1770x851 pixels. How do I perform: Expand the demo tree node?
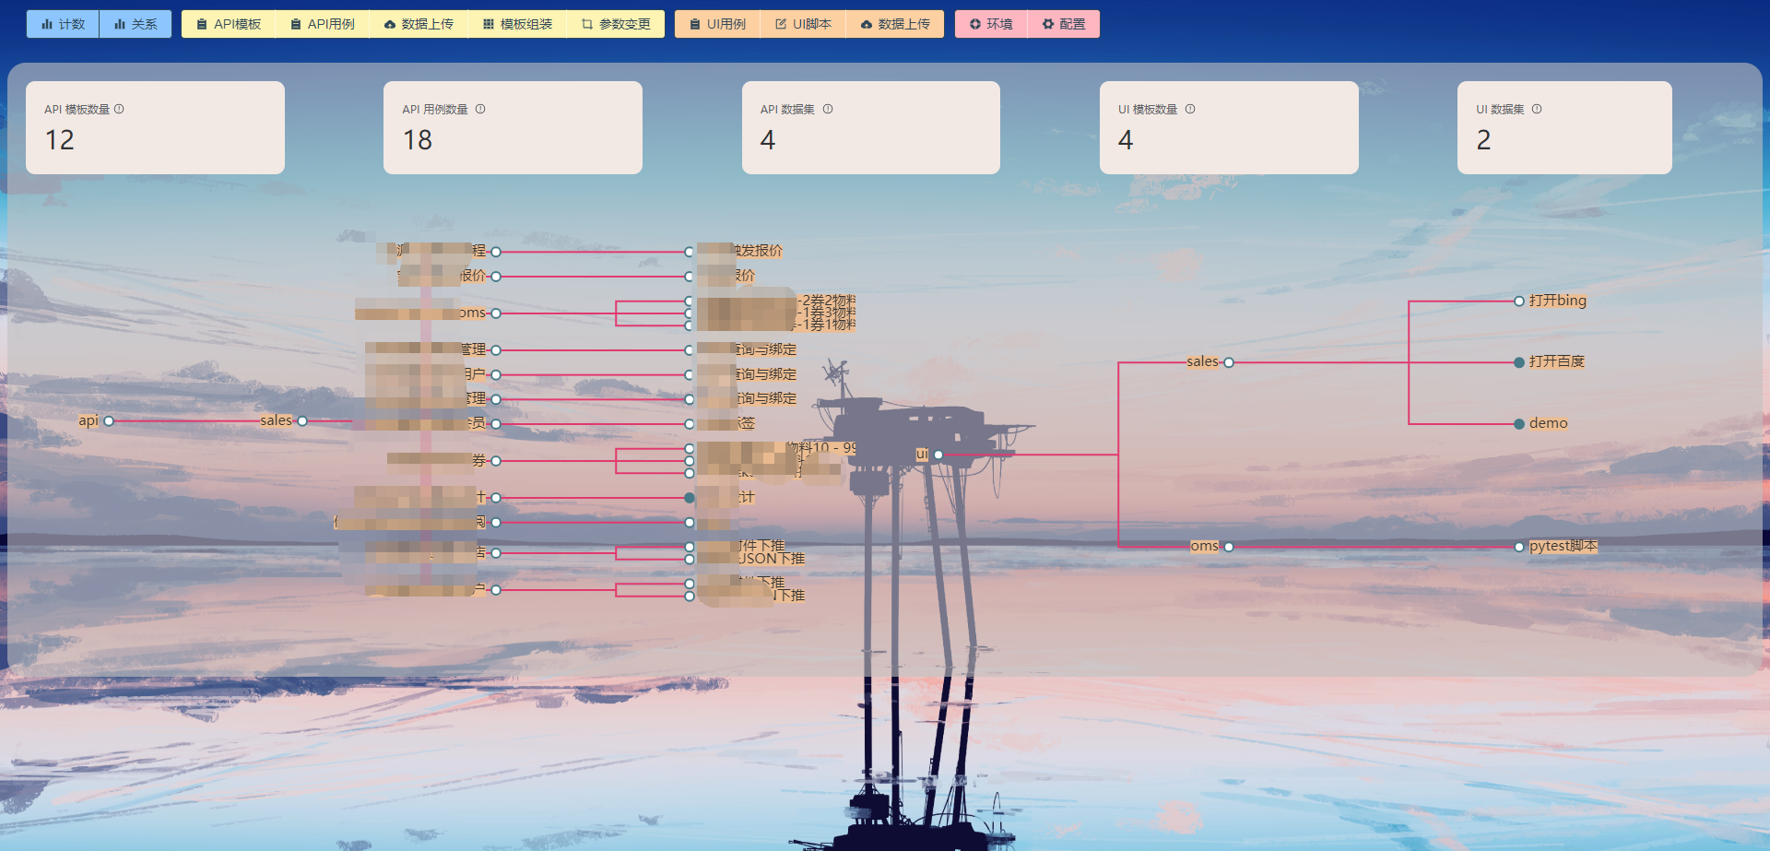[x=1519, y=424]
